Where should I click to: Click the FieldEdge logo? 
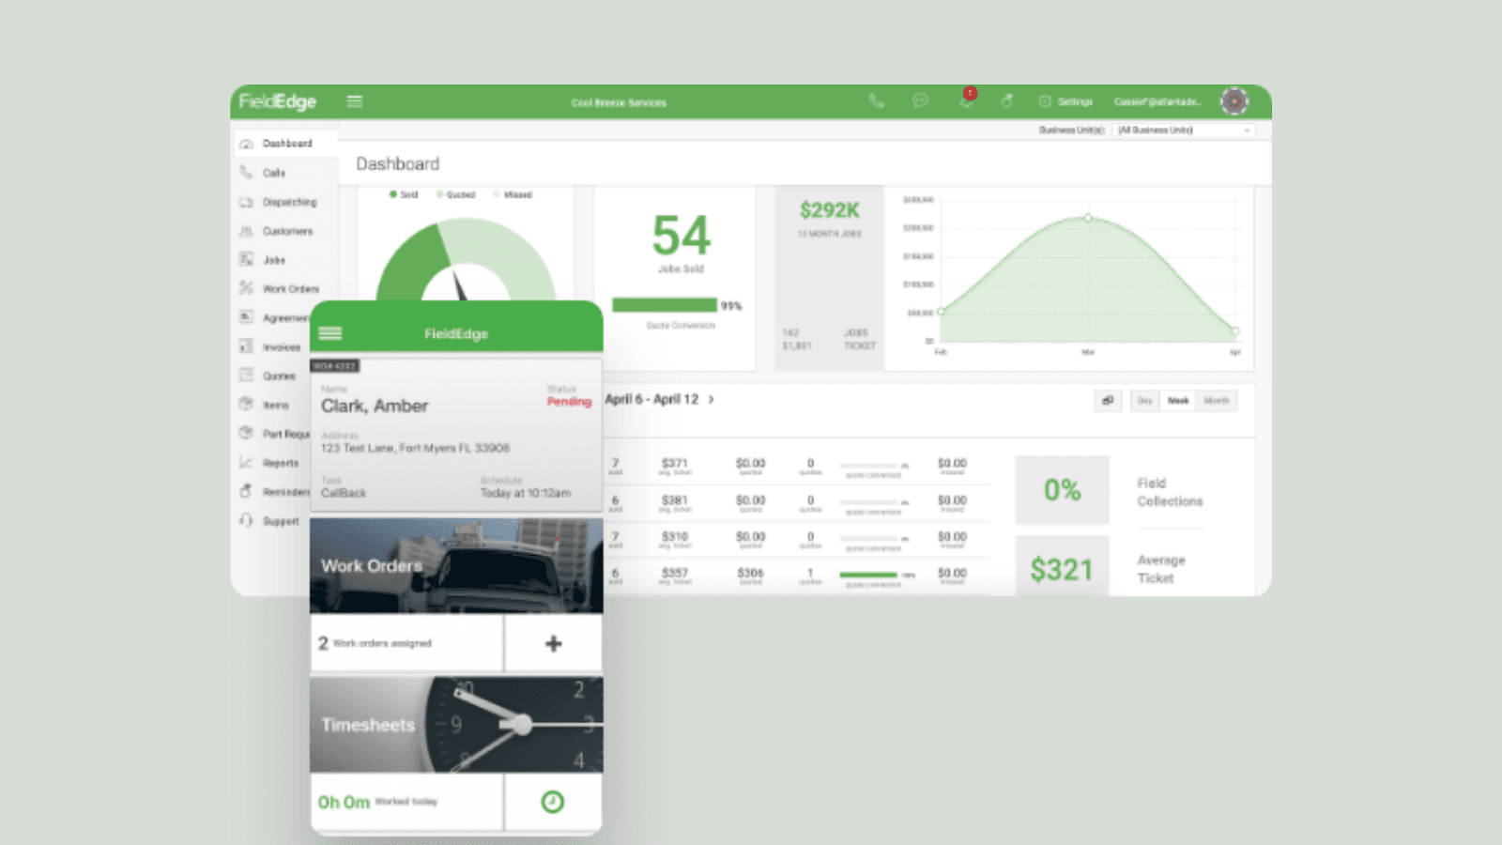(277, 101)
